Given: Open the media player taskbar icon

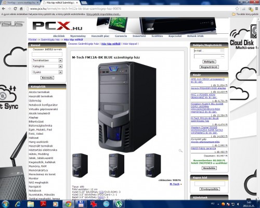Looking at the screenshot, I should pos(56,204).
